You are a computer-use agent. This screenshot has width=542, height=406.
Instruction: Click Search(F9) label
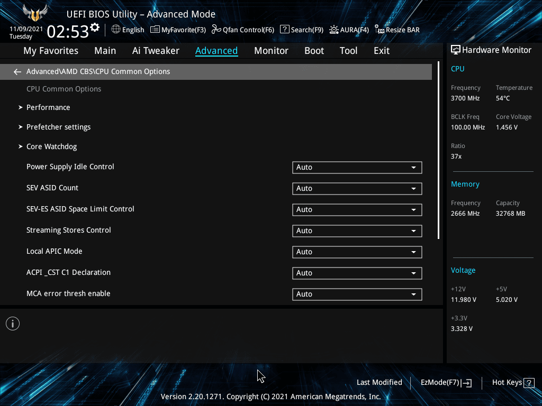click(x=307, y=30)
